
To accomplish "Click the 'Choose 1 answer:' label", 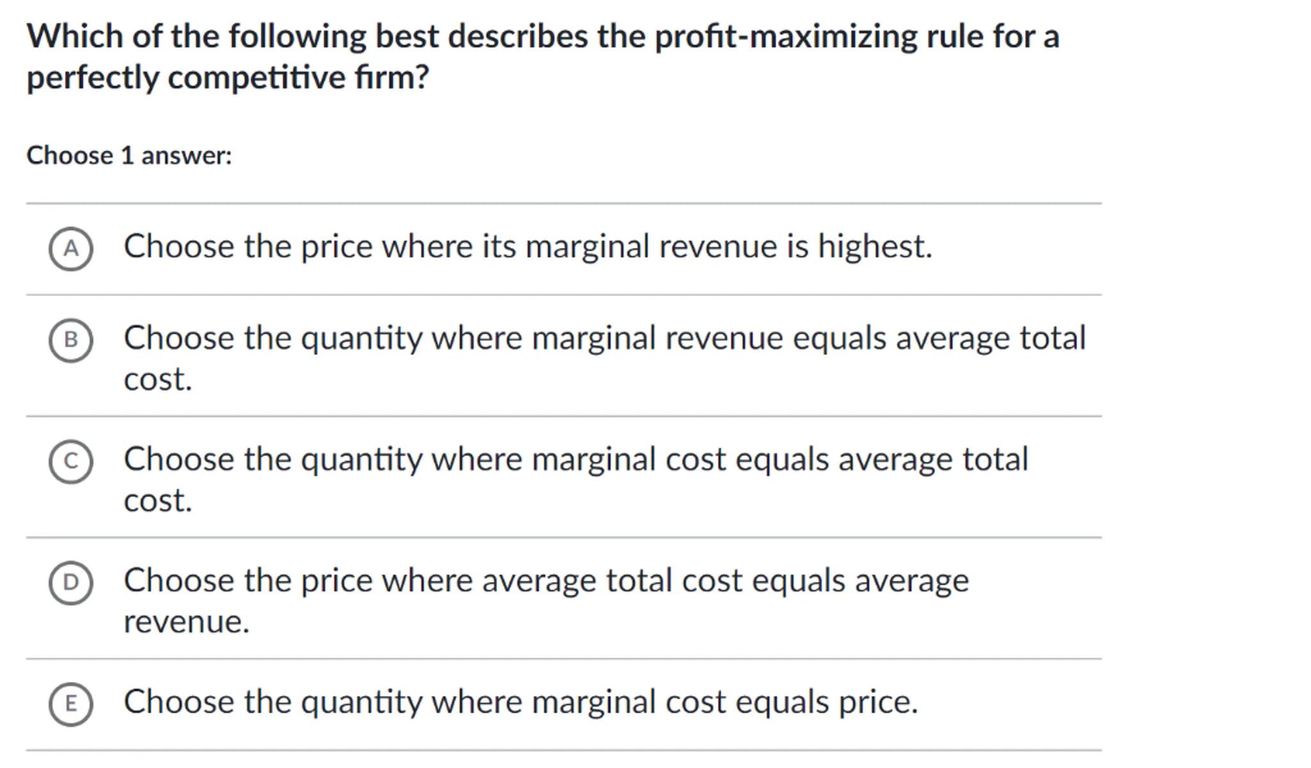I will coord(129,156).
